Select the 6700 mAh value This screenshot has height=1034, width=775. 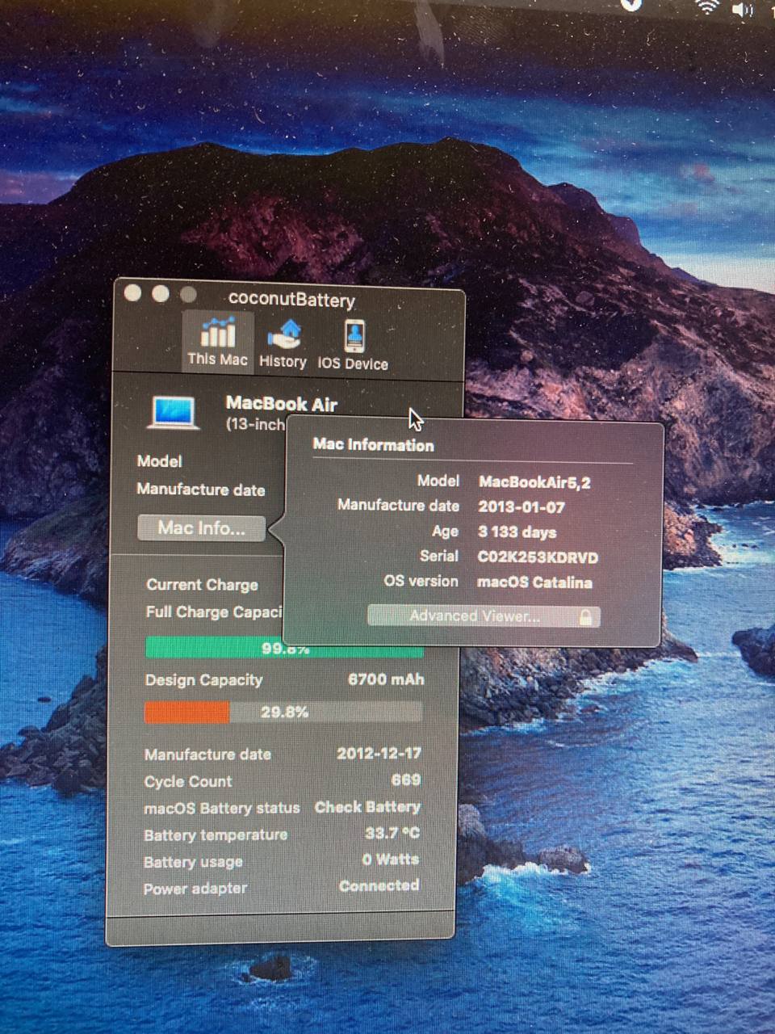pos(386,679)
